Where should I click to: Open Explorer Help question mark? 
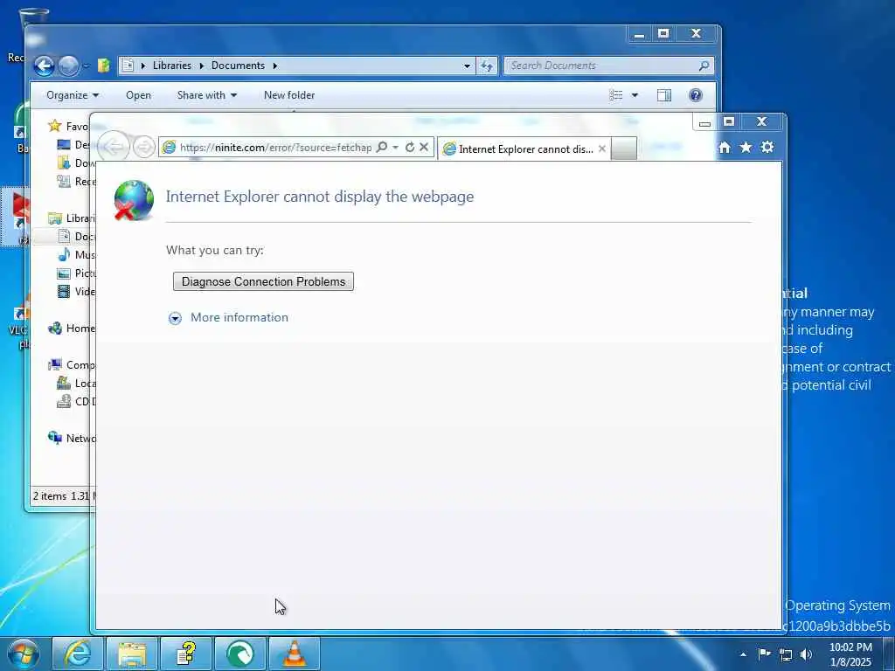pos(695,95)
